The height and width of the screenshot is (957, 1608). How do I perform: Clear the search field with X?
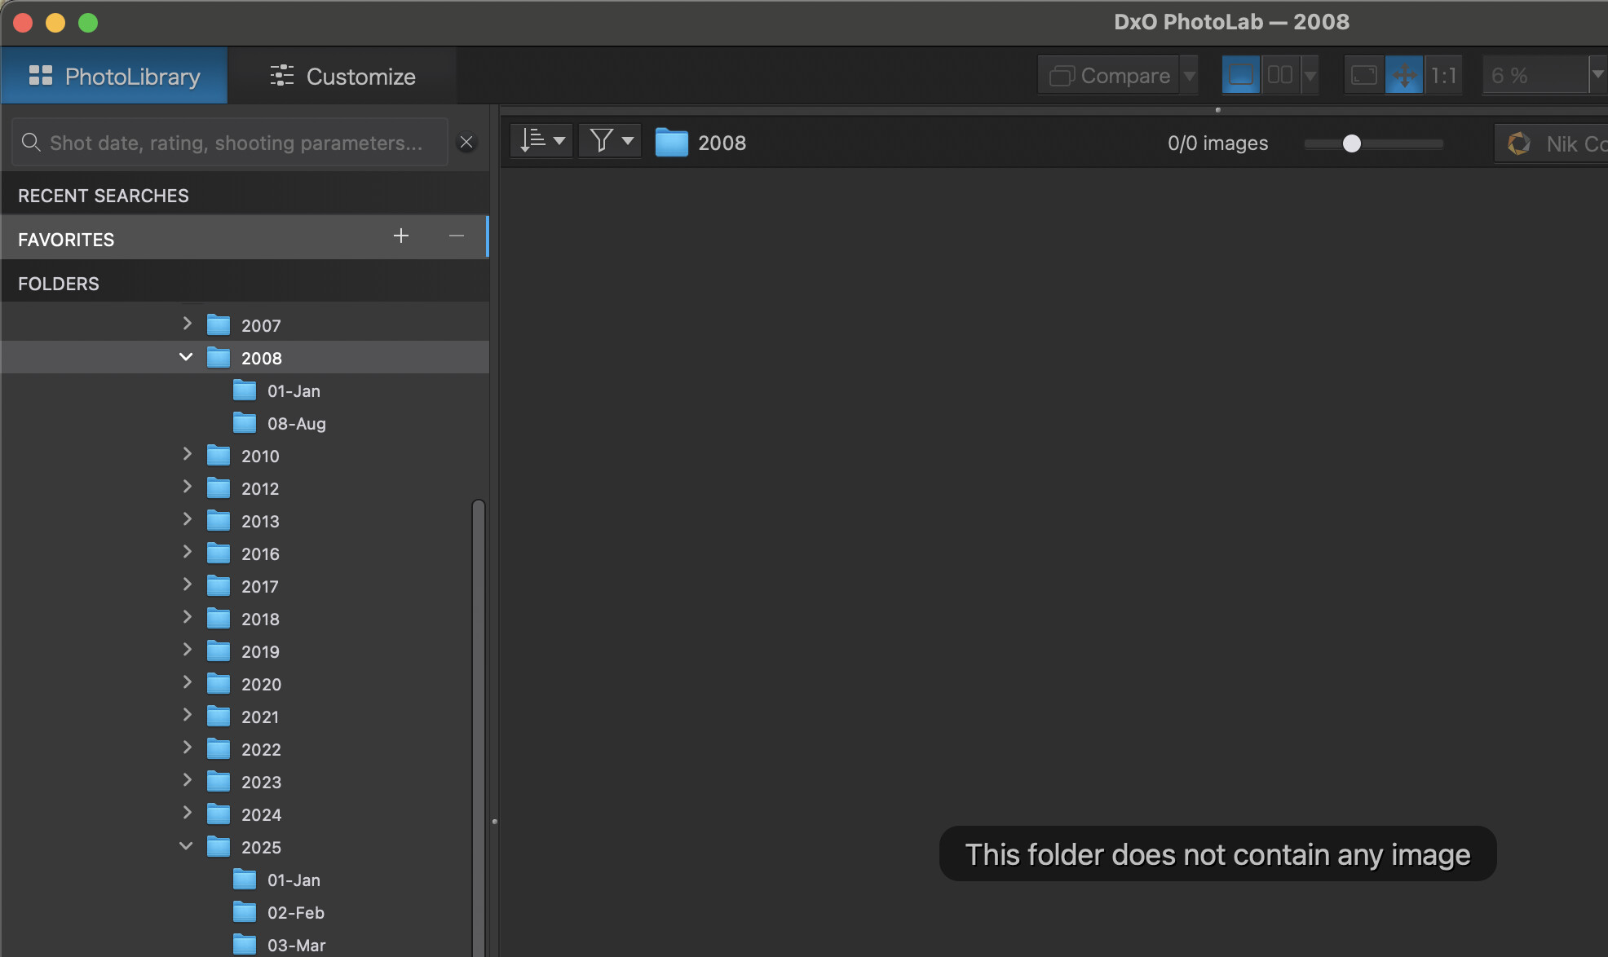[466, 143]
